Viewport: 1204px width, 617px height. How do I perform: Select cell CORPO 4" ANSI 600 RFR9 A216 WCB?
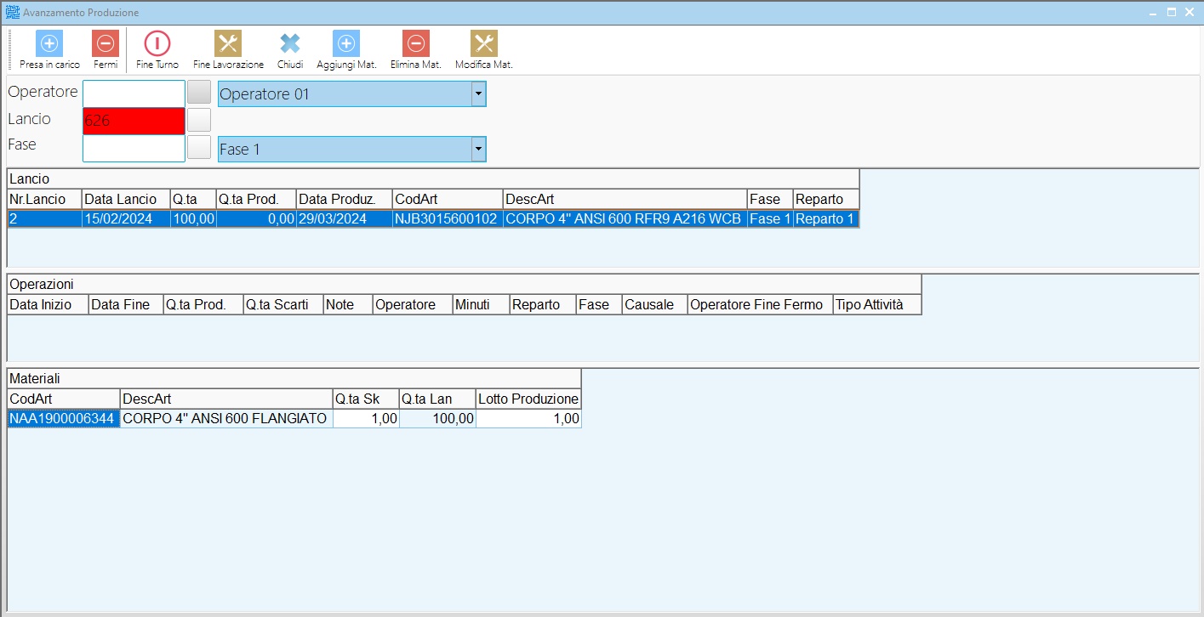(x=625, y=218)
